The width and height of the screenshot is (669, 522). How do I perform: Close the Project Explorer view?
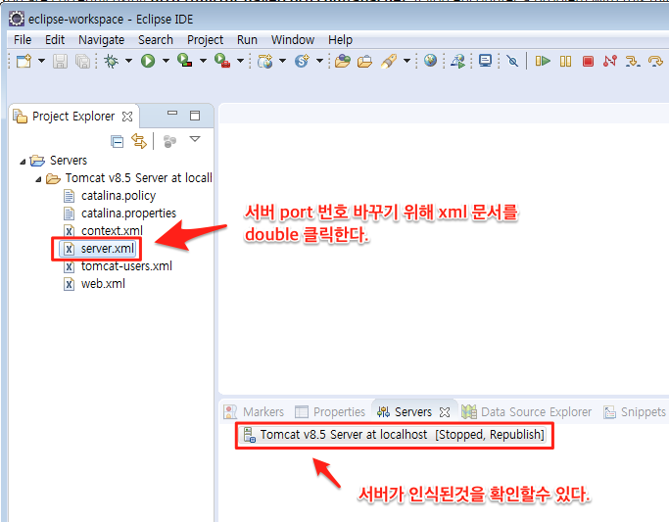[x=127, y=117]
